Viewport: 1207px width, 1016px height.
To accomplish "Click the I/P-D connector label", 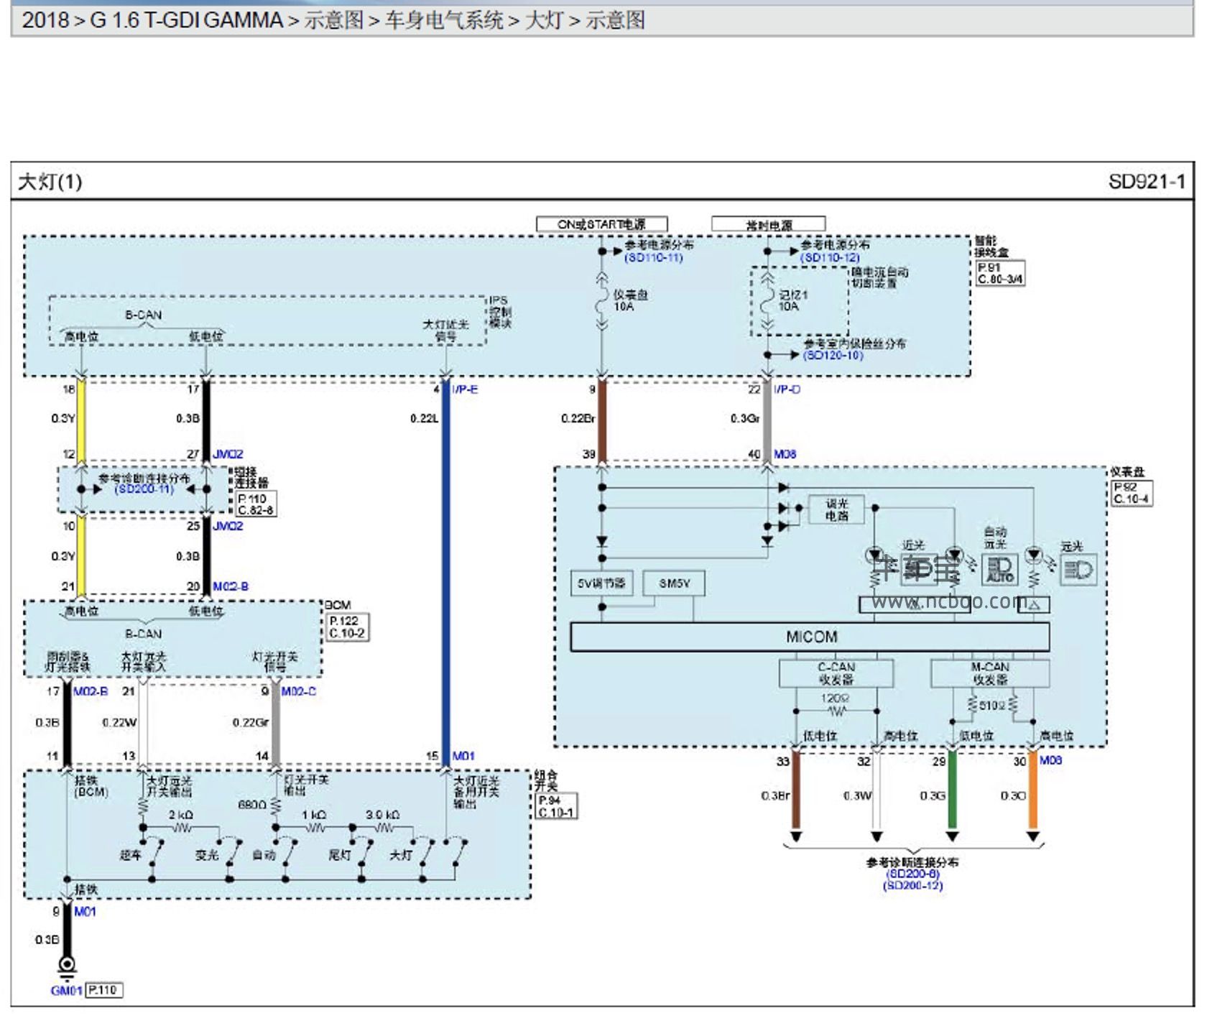I will [787, 389].
